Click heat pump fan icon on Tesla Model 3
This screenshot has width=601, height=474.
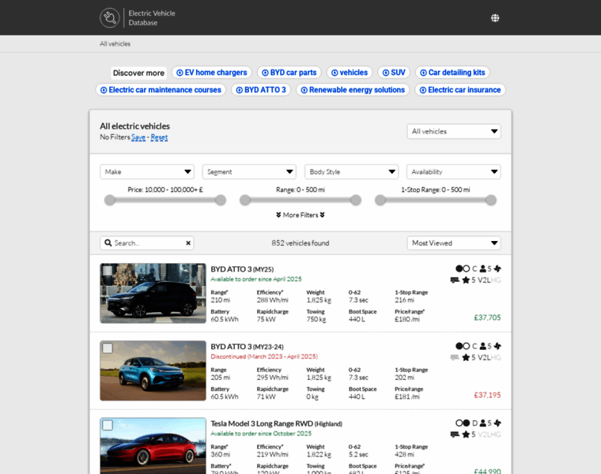point(497,423)
